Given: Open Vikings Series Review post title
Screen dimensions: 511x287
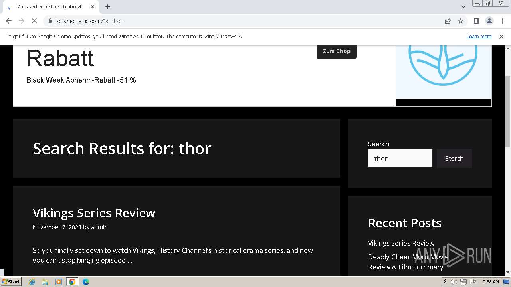Looking at the screenshot, I should [x=94, y=213].
